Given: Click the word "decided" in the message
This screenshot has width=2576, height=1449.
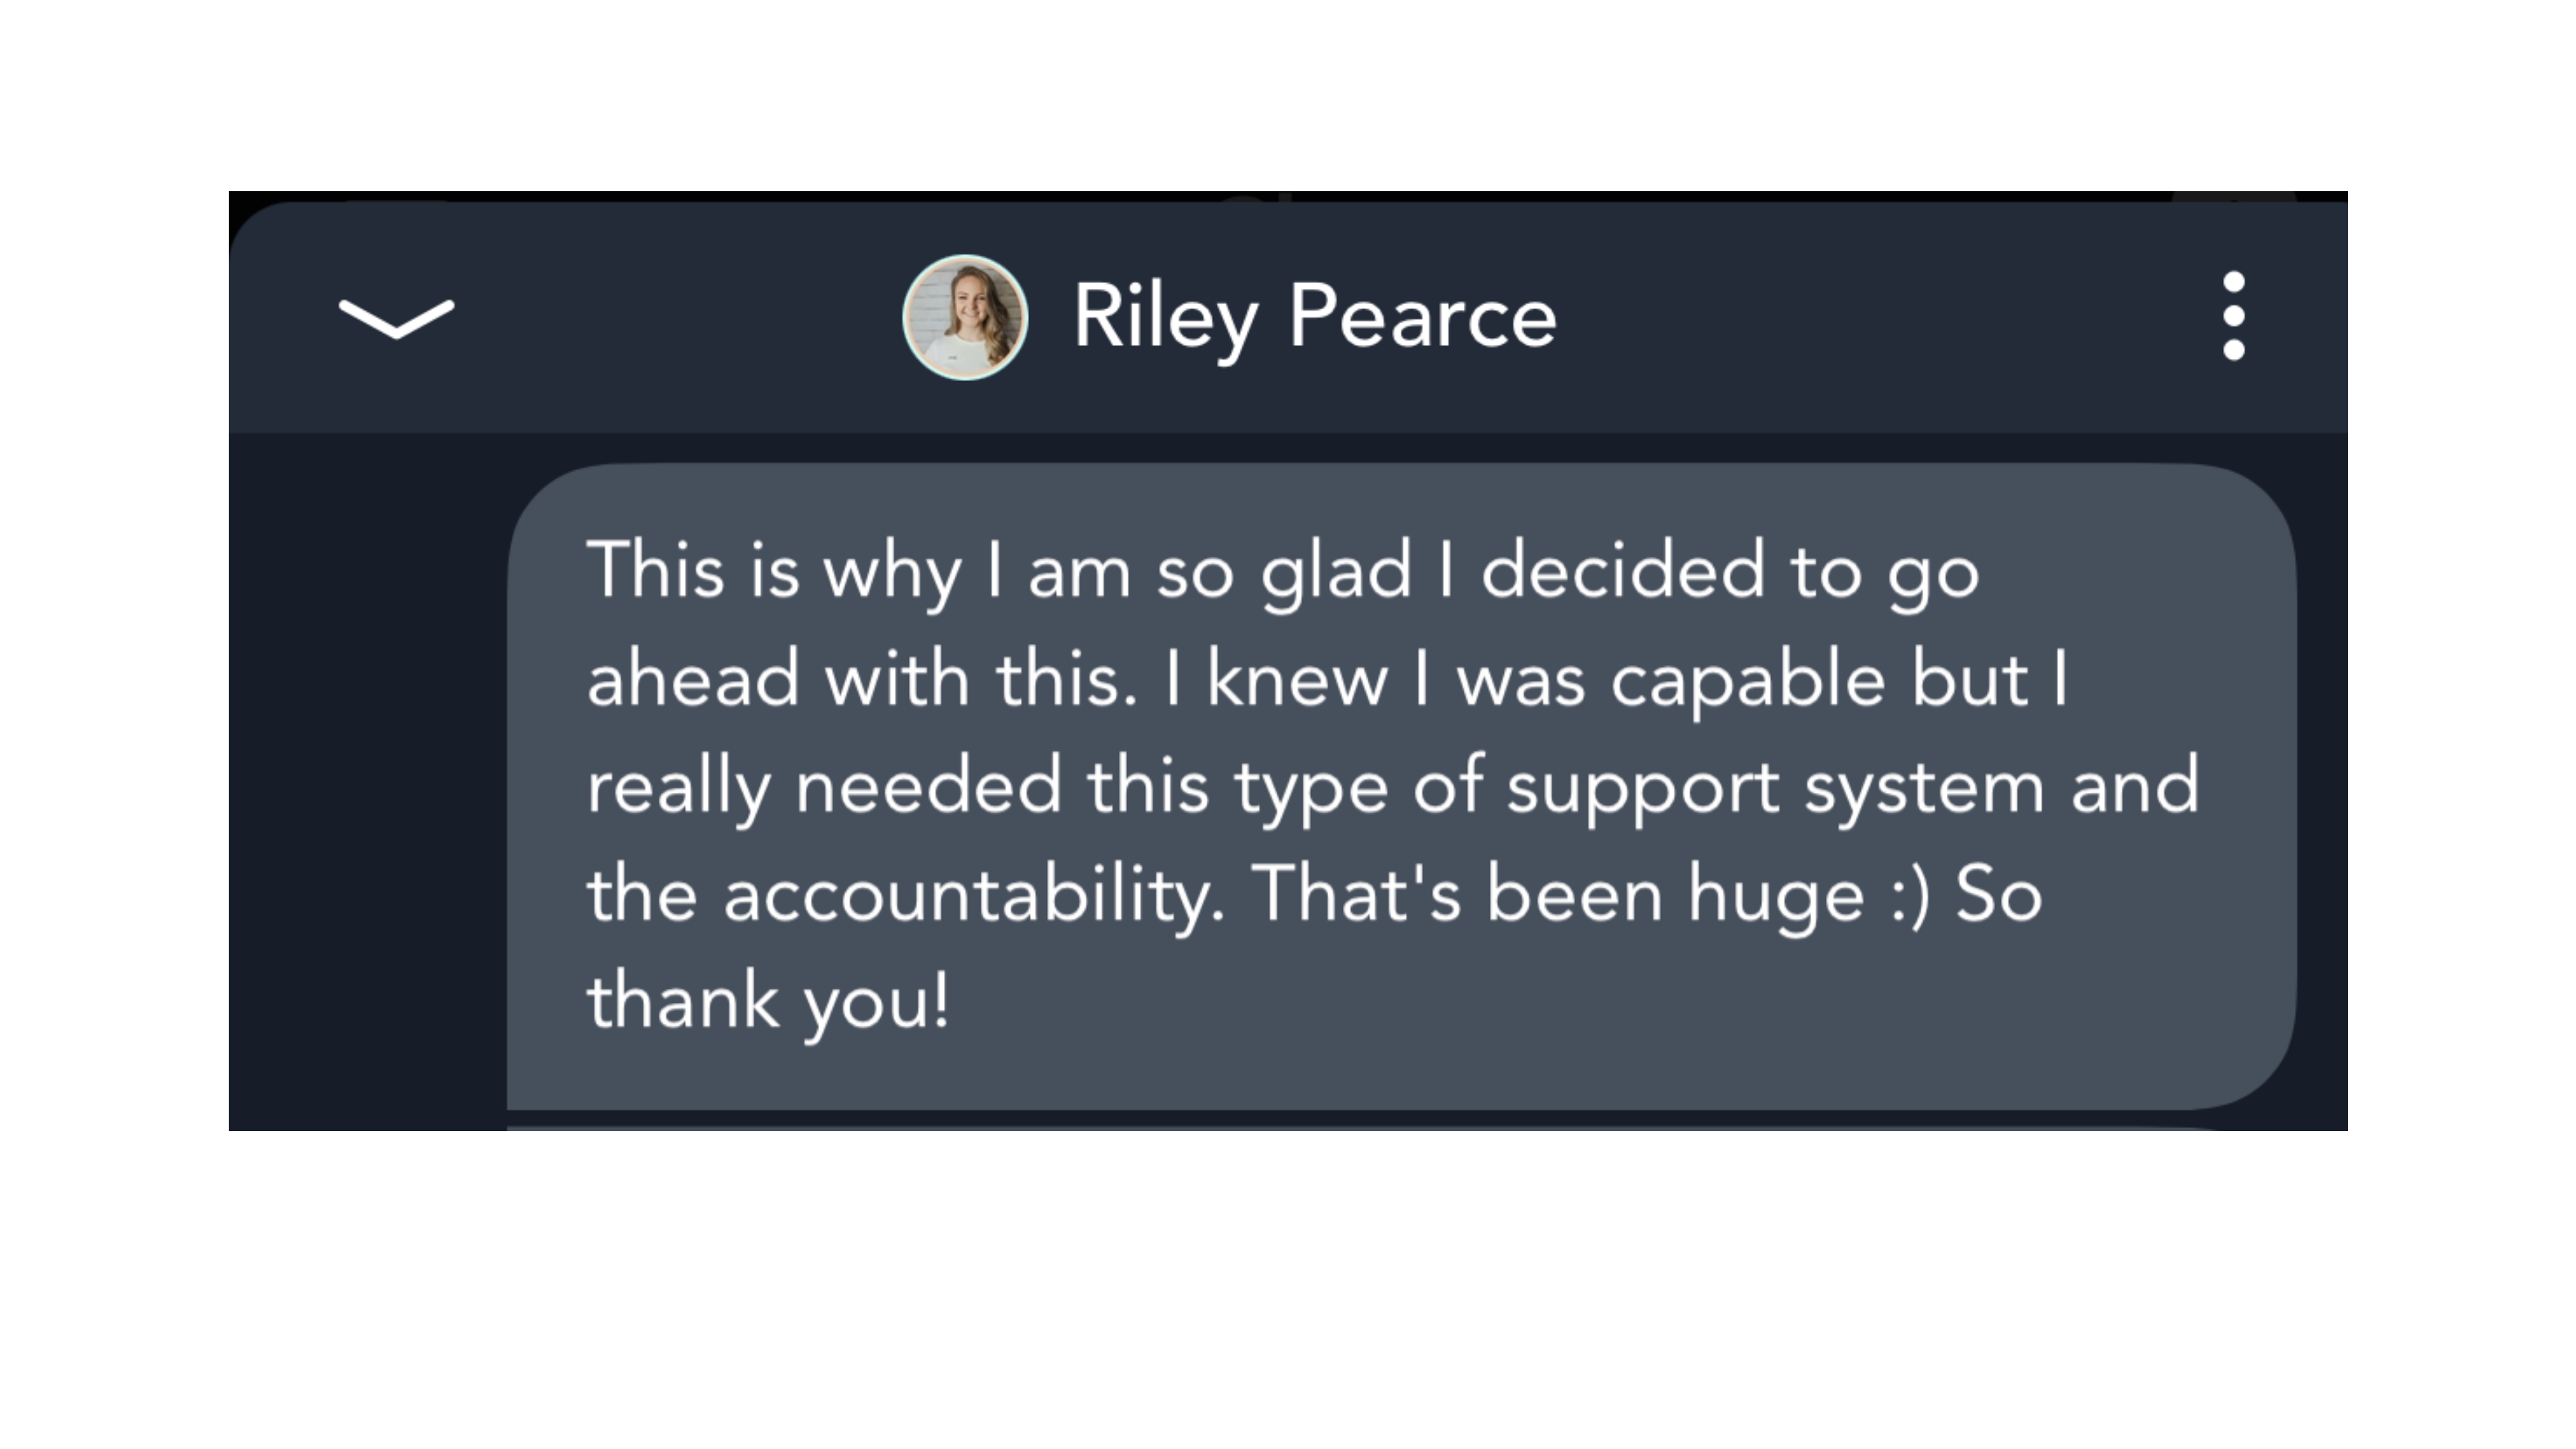Looking at the screenshot, I should point(1622,572).
